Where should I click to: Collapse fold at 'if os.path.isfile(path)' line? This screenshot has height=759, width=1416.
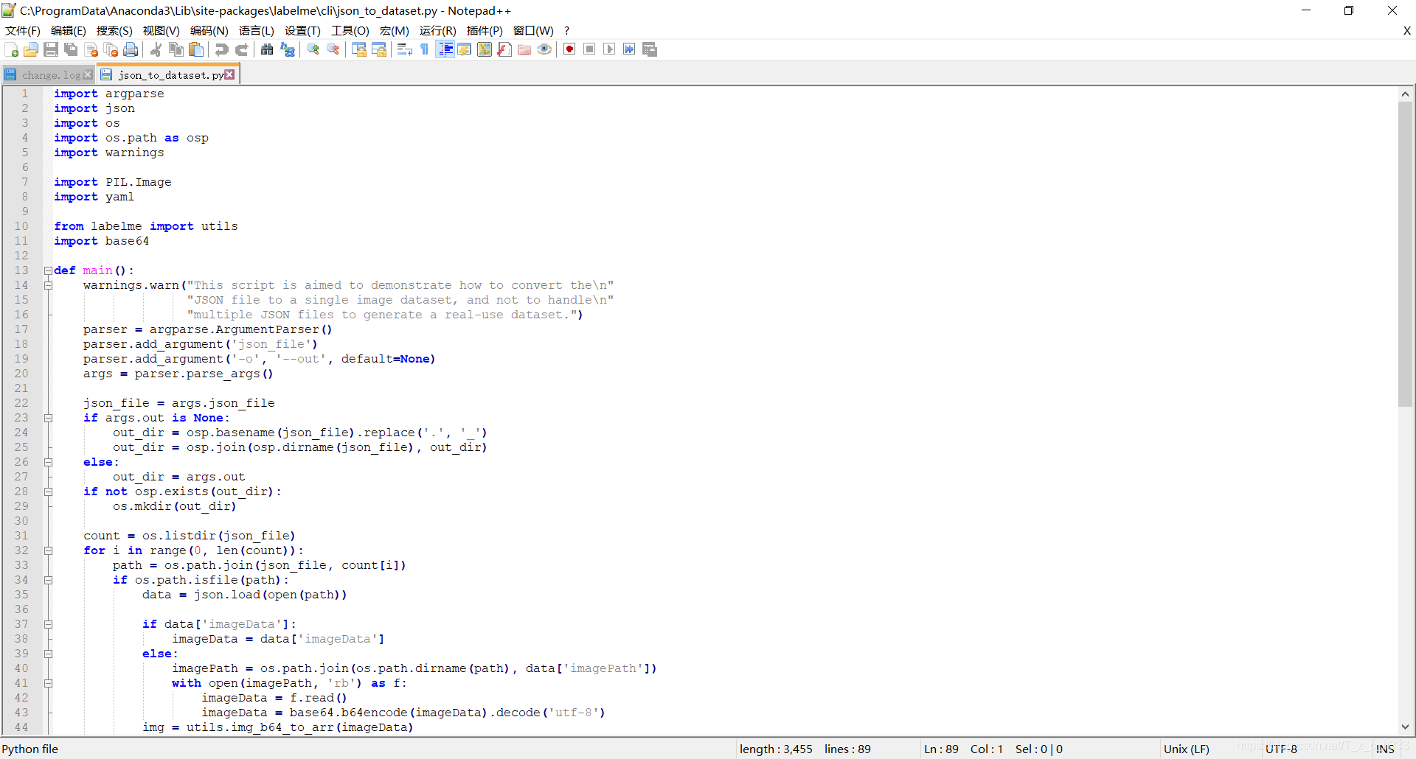click(48, 580)
